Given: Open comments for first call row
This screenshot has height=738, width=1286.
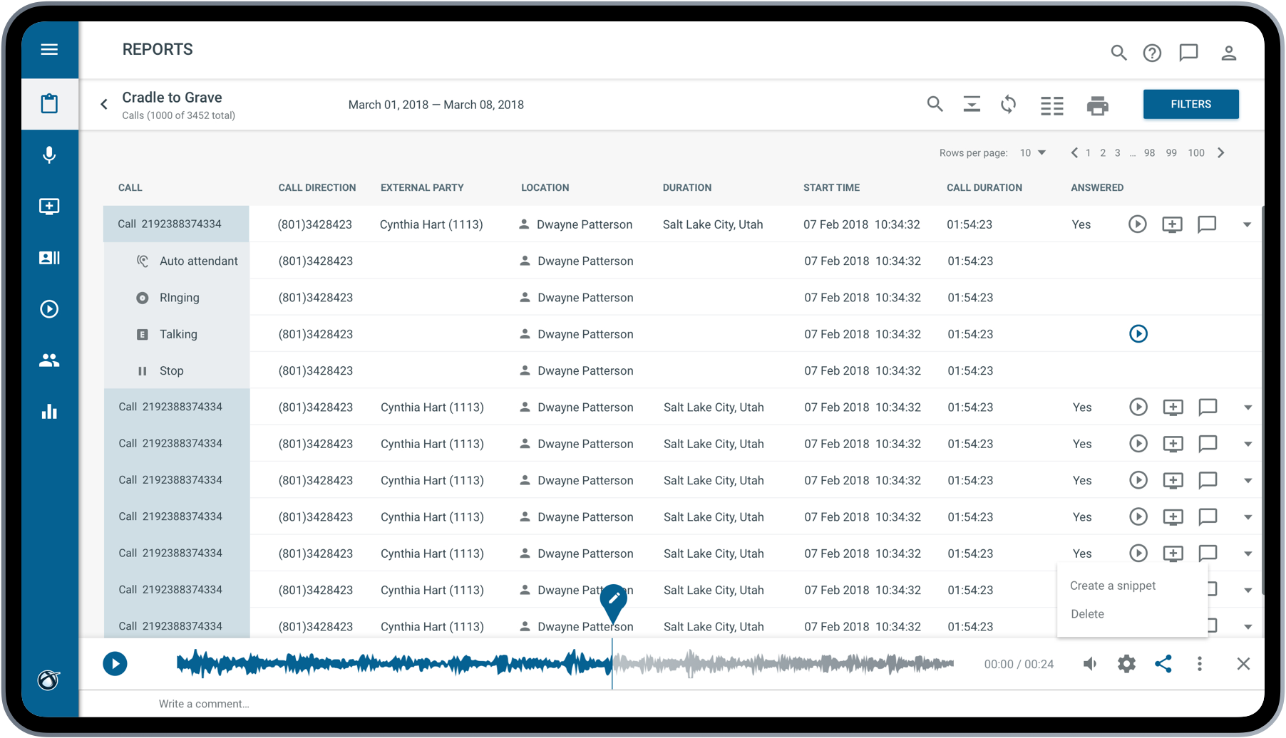Looking at the screenshot, I should click(1206, 224).
